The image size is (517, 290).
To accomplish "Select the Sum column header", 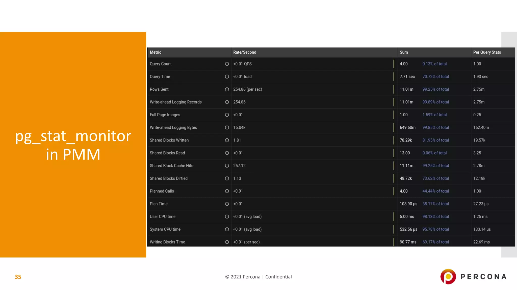I will (404, 52).
